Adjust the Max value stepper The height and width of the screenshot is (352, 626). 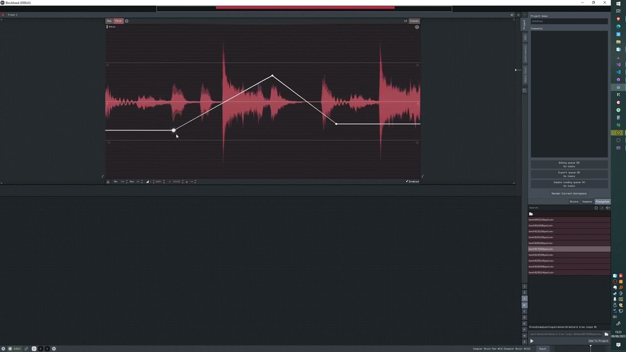142,181
